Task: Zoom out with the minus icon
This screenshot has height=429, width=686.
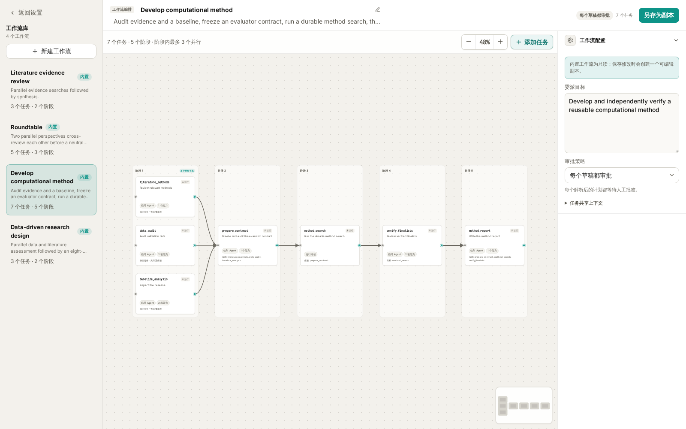Action: tap(469, 42)
